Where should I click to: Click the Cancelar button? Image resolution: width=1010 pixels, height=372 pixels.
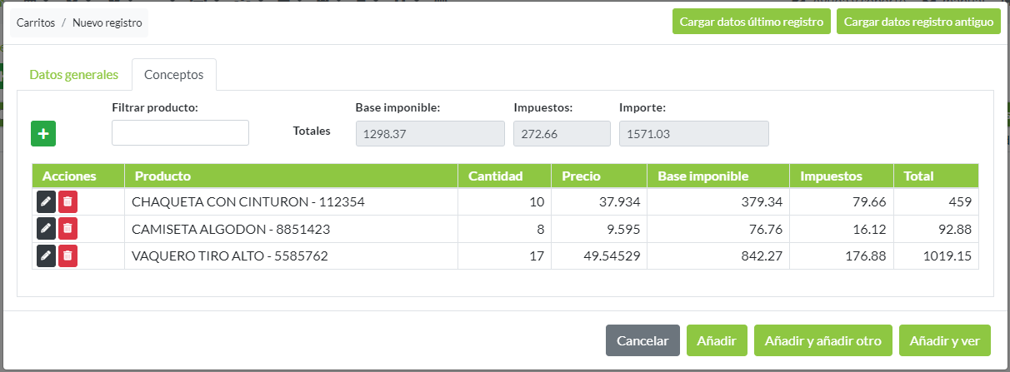coord(642,340)
